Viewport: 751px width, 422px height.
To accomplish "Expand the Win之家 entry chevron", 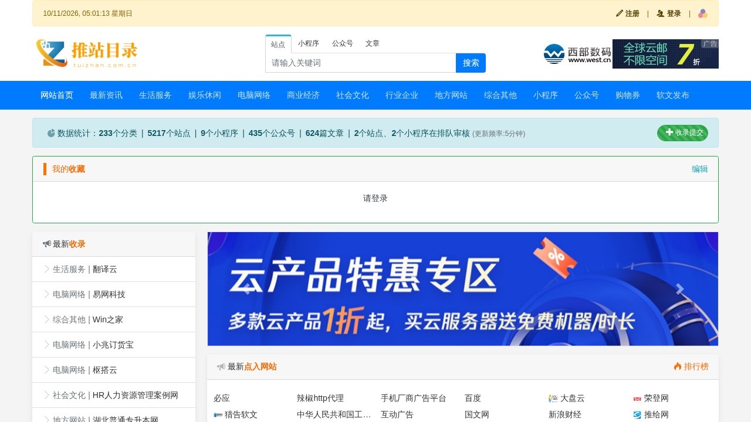I will pos(47,319).
